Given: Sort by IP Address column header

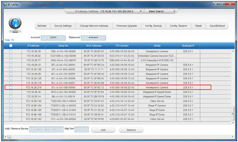Looking at the screenshot, I should click(34, 46).
